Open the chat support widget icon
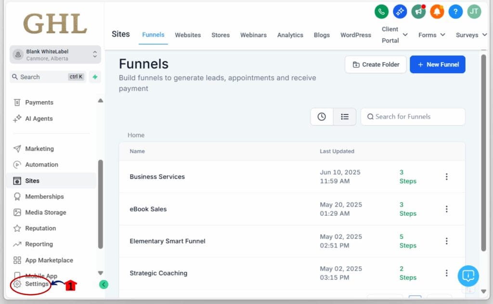This screenshot has height=304, width=493. coord(468,276)
